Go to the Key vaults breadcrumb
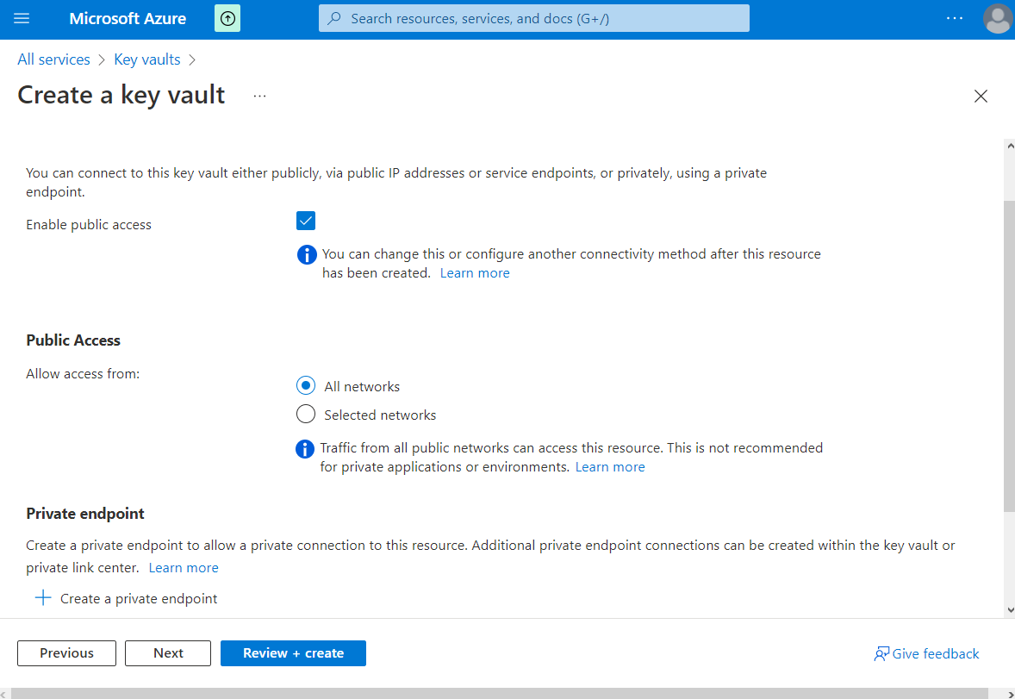Viewport: 1015px width, 699px height. point(147,59)
